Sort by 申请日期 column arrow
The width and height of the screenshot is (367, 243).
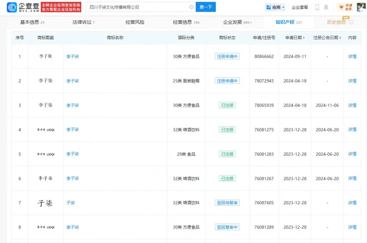303,38
